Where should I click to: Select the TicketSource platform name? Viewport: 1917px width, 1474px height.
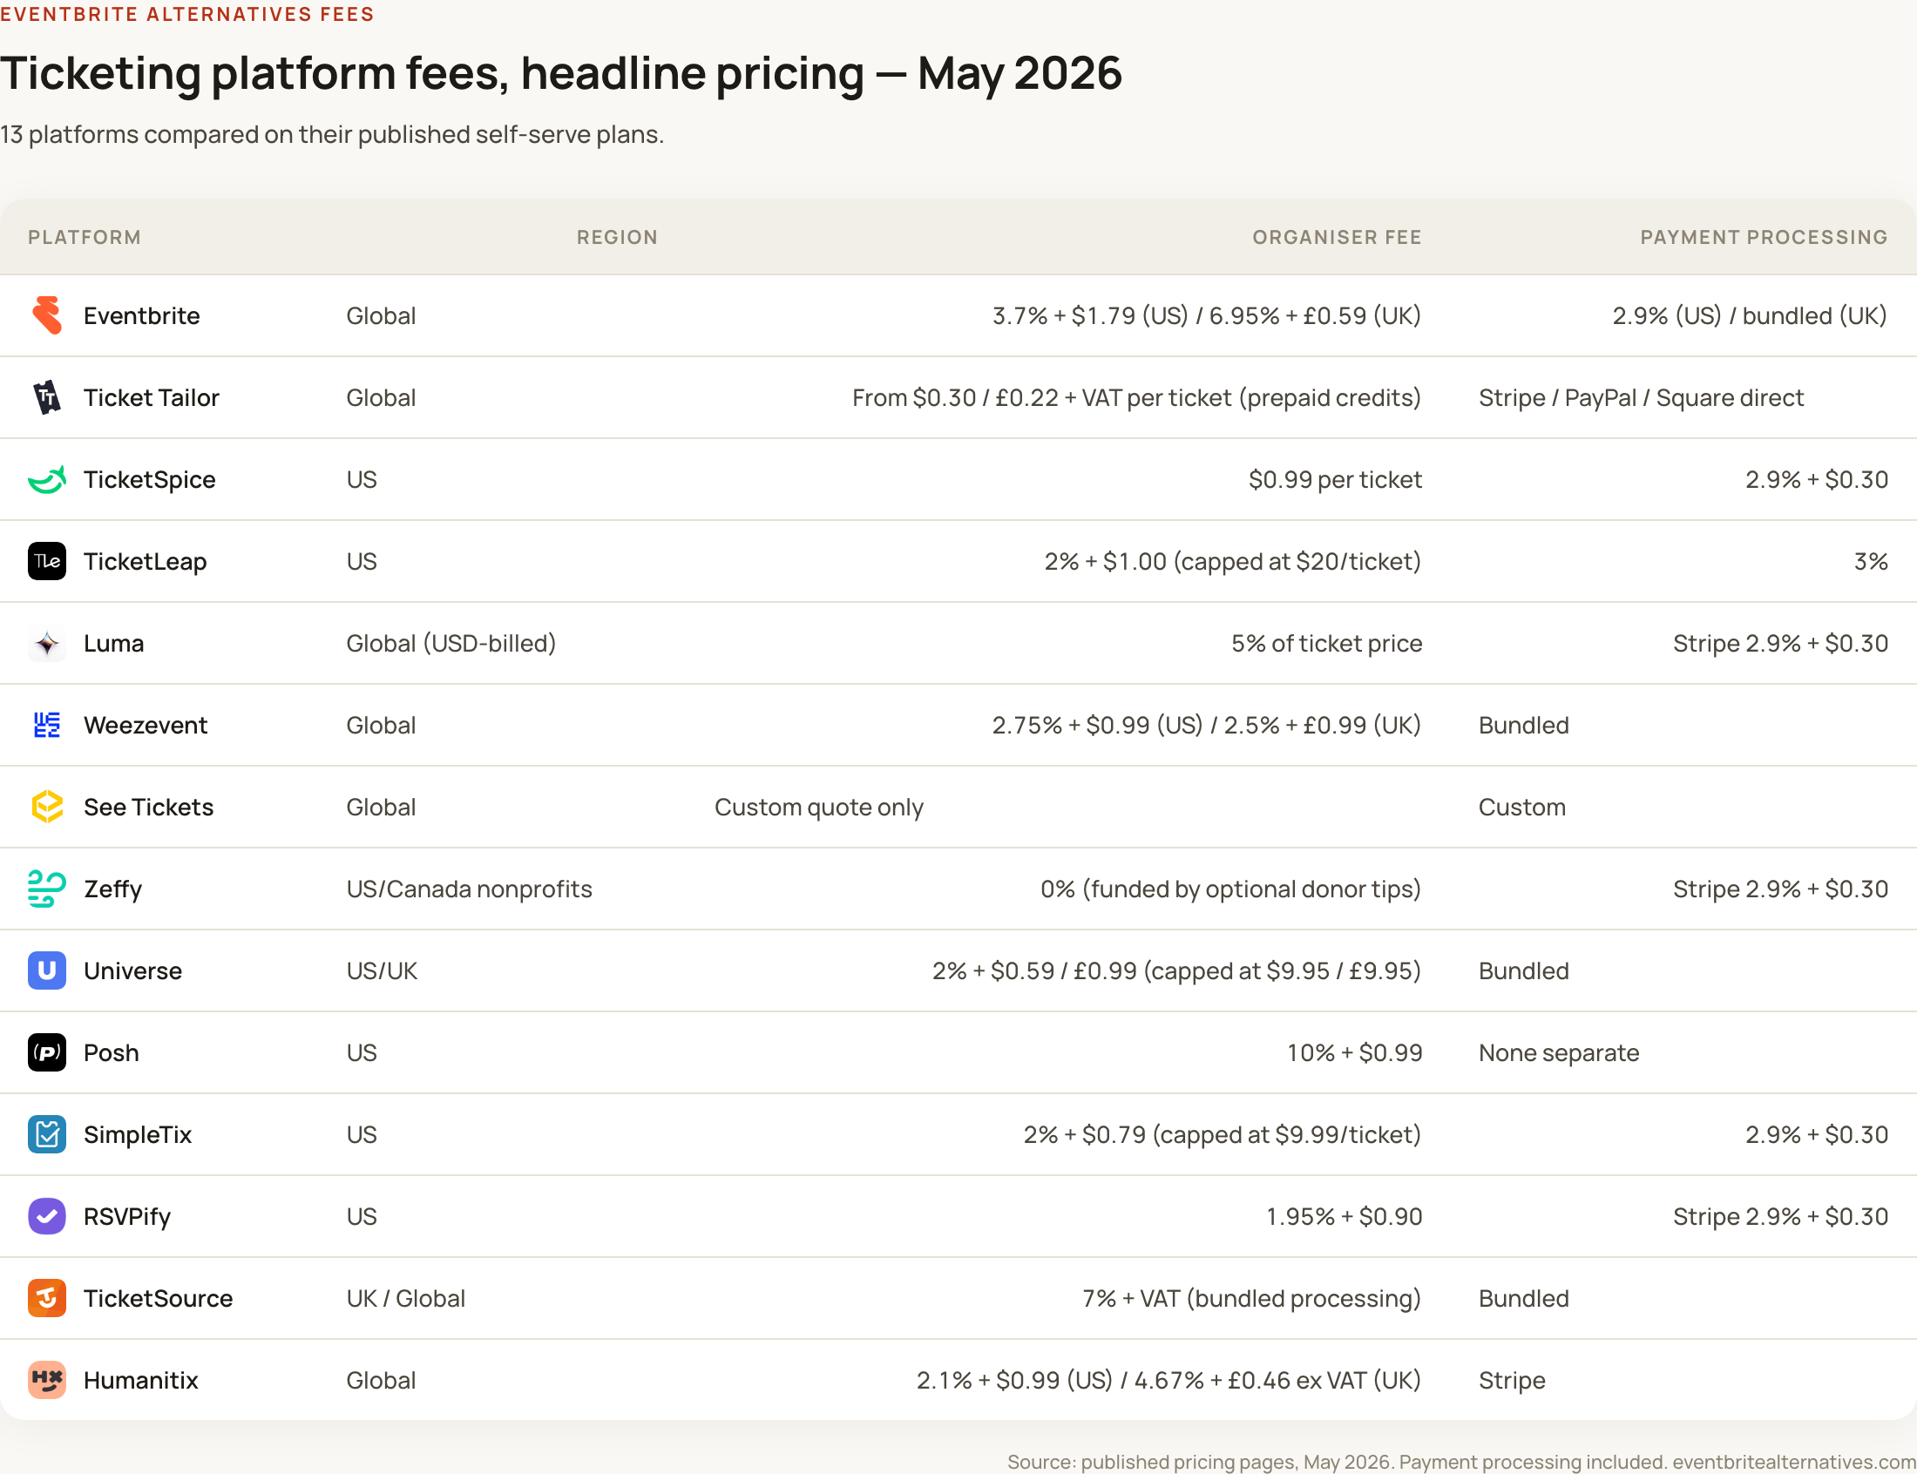pyautogui.click(x=159, y=1299)
